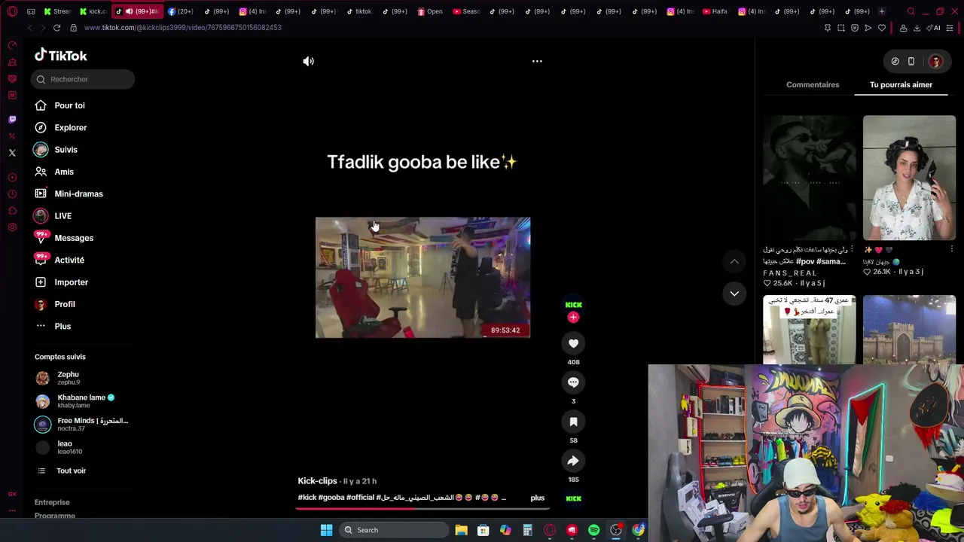Image resolution: width=964 pixels, height=542 pixels.
Task: Select the 'Tu pourrais aimer' tab
Action: [901, 85]
